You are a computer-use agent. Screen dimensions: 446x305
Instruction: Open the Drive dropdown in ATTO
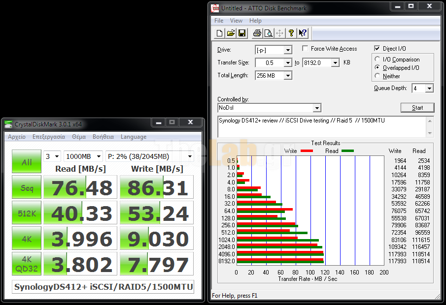coord(288,50)
